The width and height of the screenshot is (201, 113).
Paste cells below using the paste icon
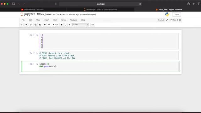coord(40,24)
